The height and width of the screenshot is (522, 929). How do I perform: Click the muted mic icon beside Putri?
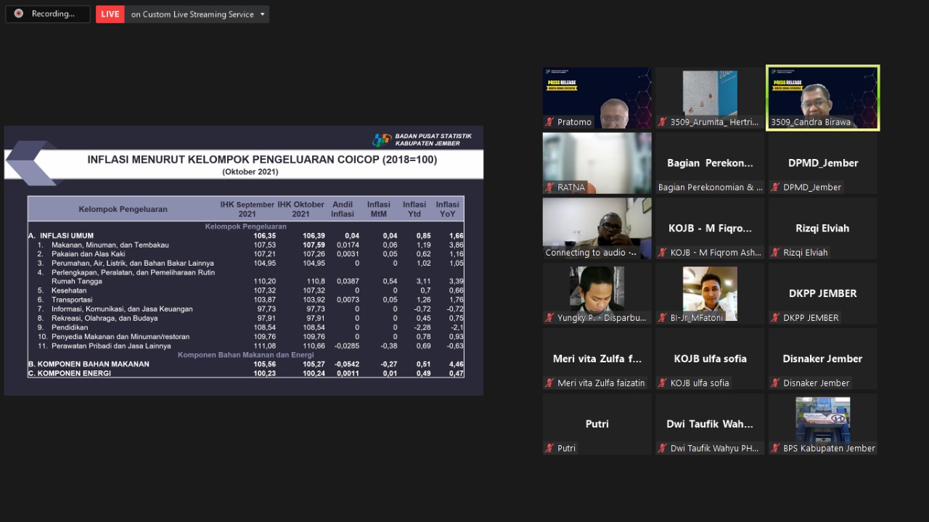click(x=550, y=449)
